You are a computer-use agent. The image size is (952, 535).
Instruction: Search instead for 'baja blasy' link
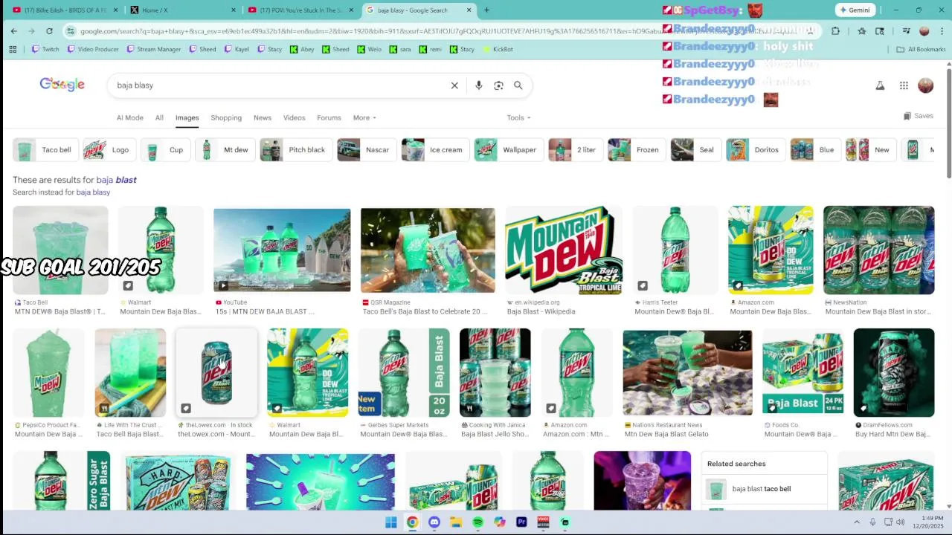93,192
